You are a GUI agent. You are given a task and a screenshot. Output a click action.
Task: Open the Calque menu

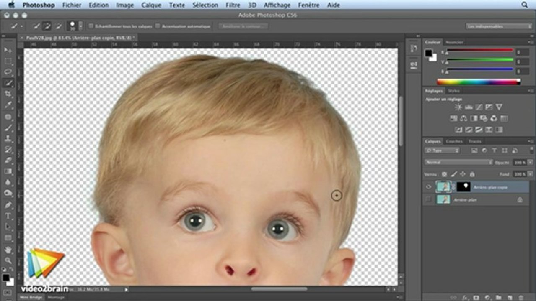[151, 5]
